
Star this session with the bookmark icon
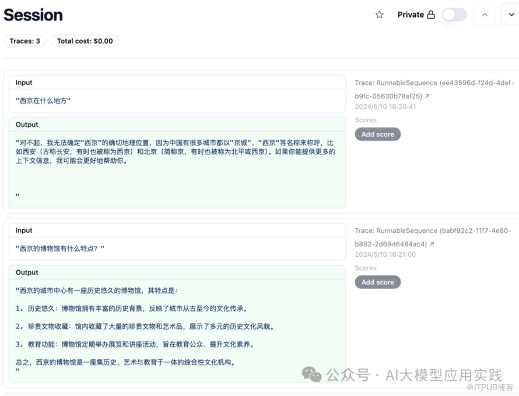coord(380,15)
